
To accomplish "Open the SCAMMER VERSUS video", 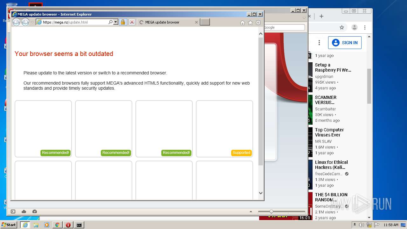I will (326, 100).
